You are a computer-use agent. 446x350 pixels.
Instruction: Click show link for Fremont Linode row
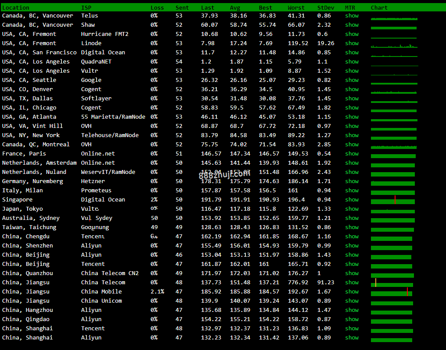[352, 43]
